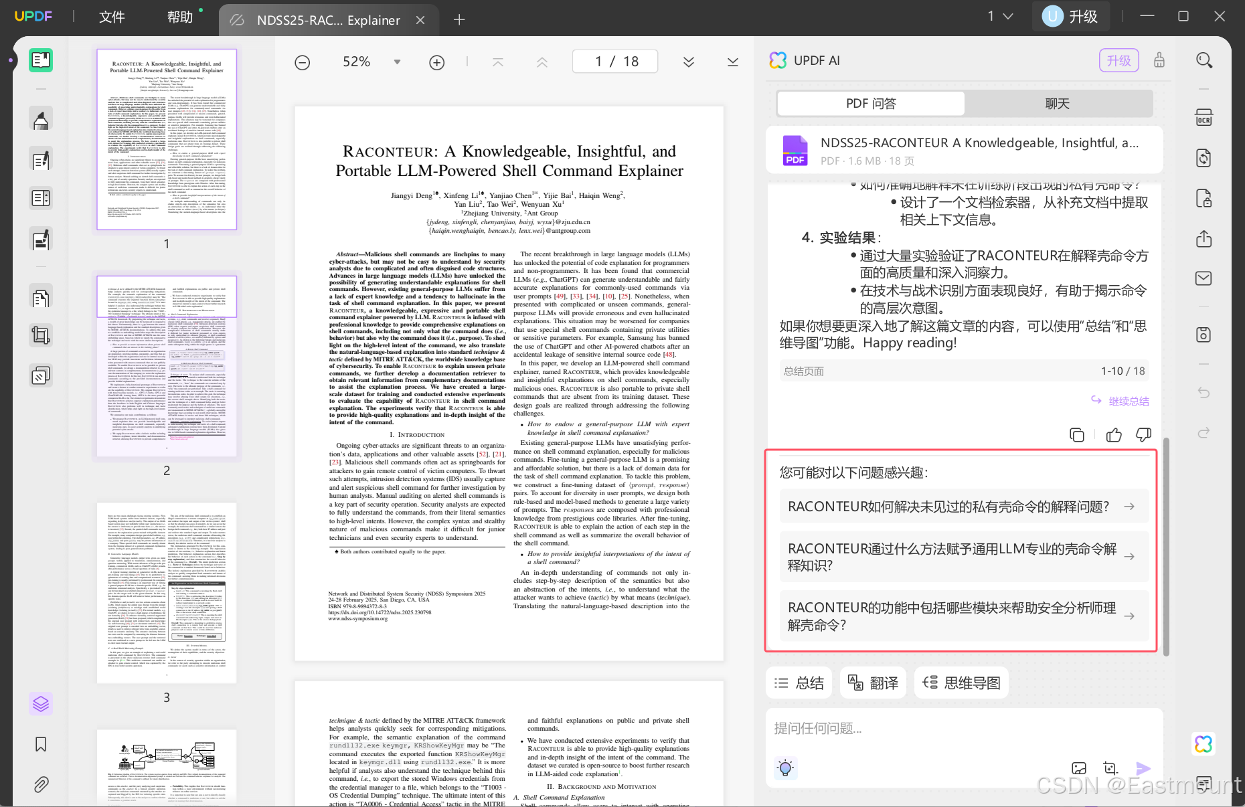Dislike the AI response with thumbs down
The height and width of the screenshot is (807, 1245).
1144,435
